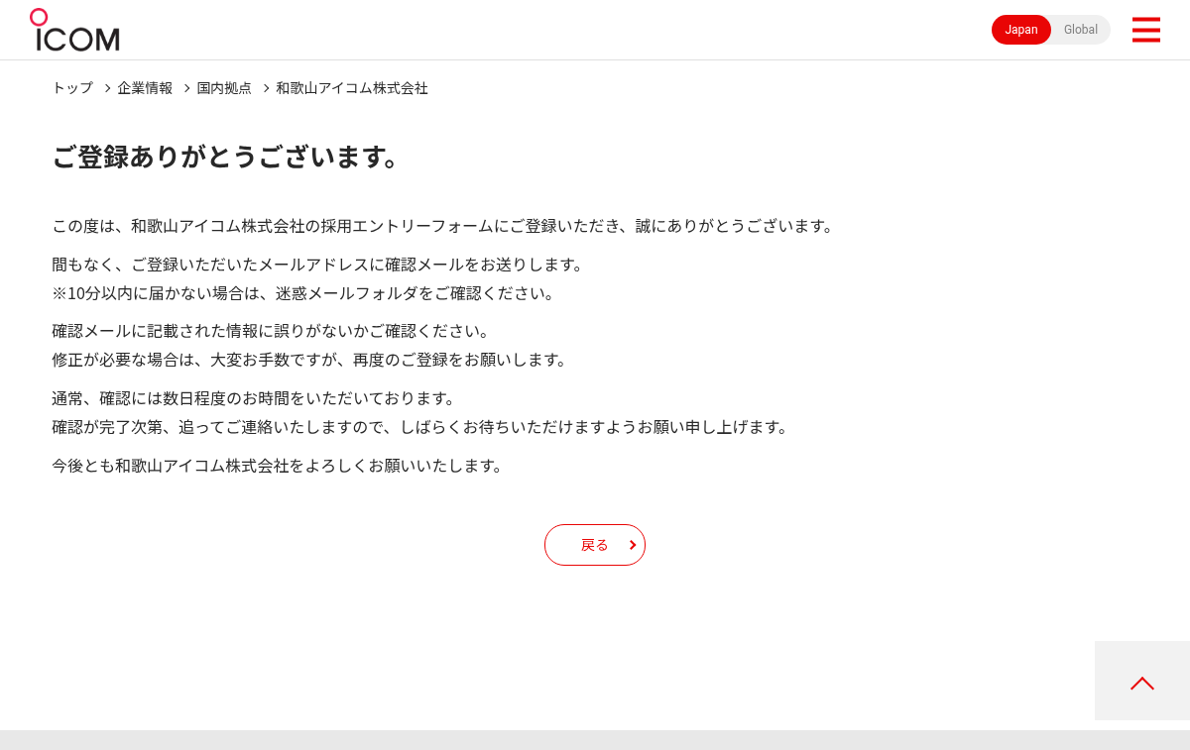Switch to the Global site

[1081, 30]
